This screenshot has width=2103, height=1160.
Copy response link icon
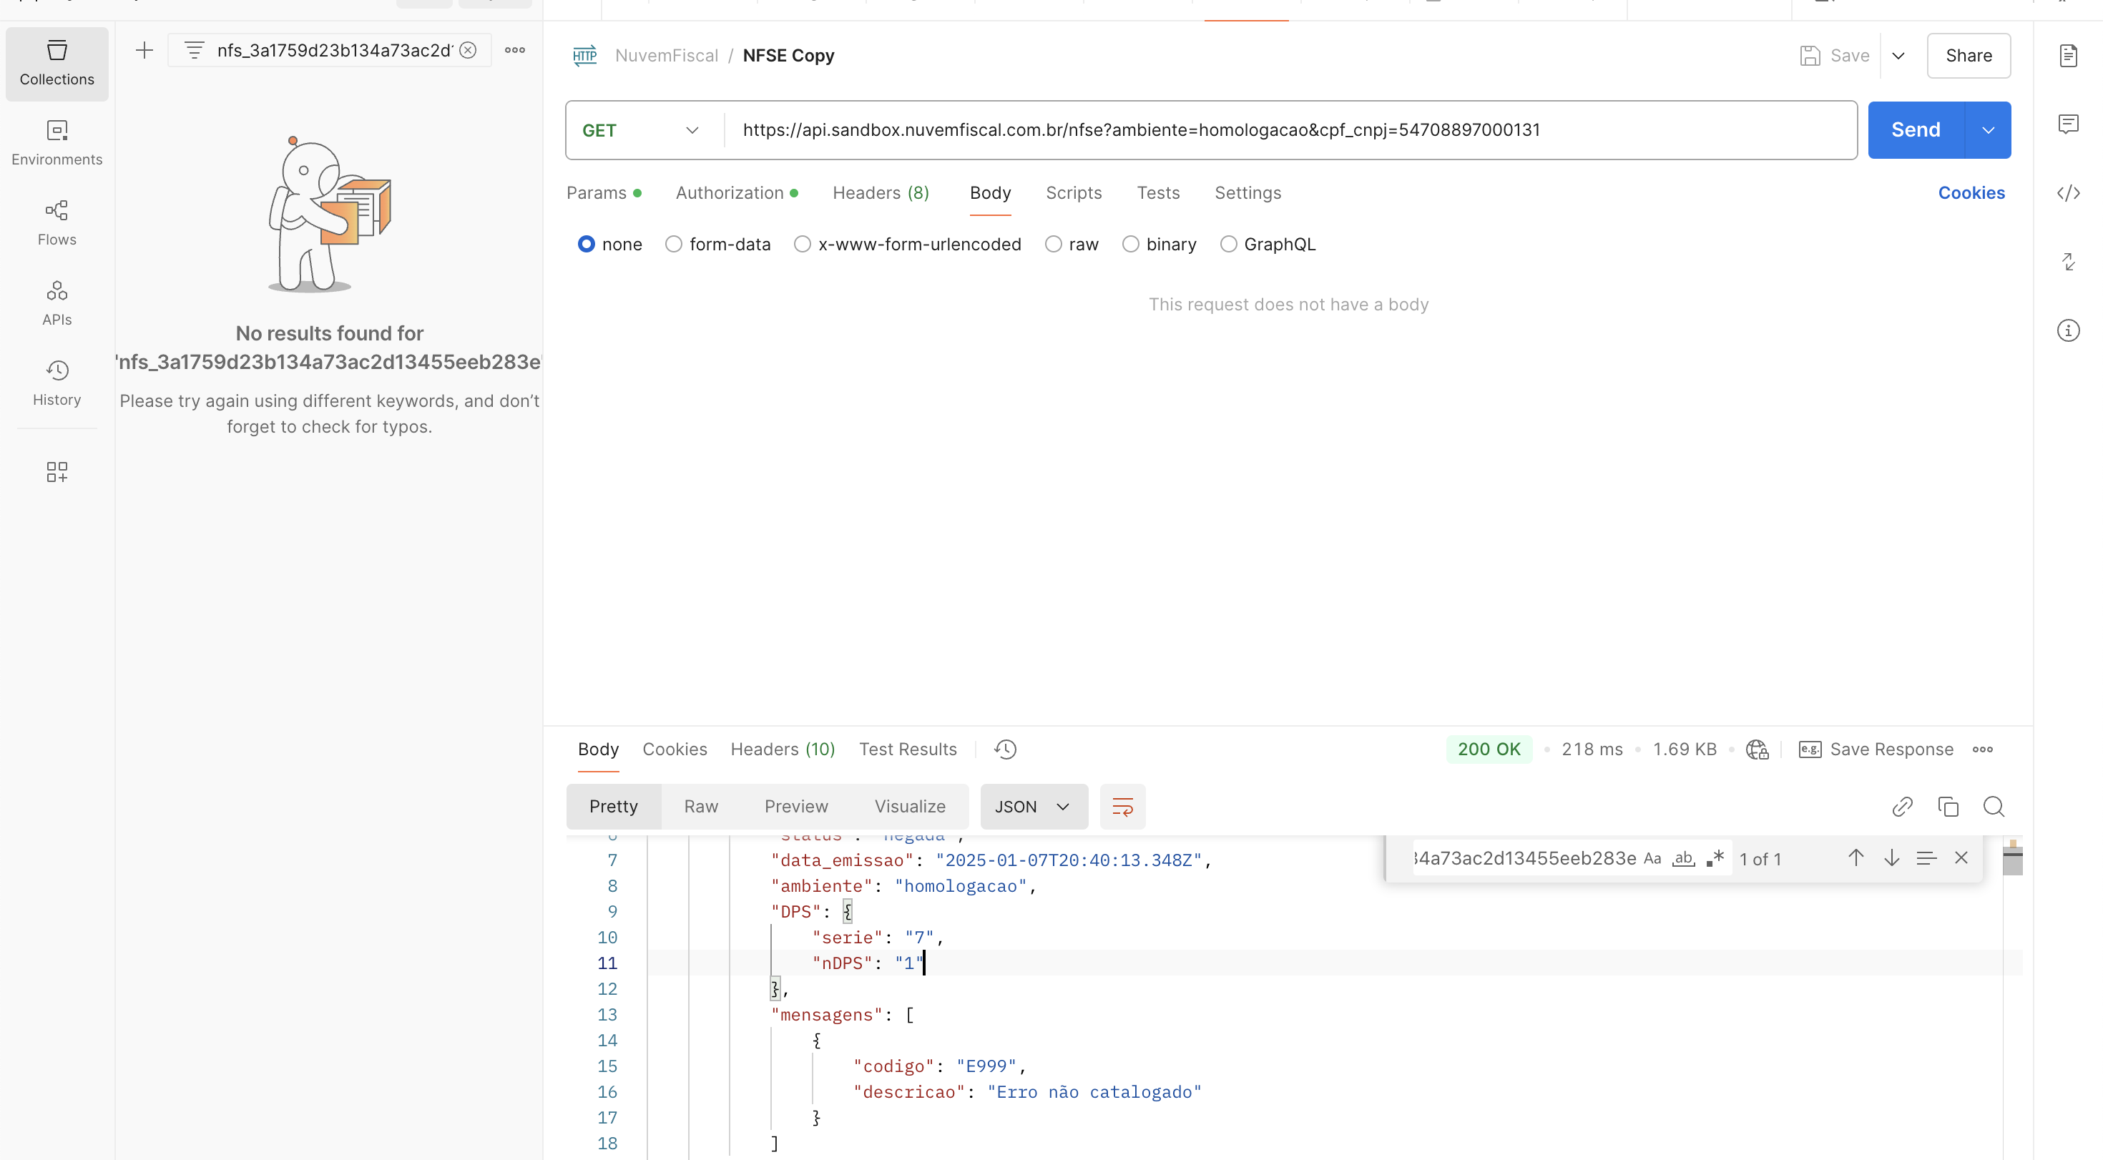(x=1902, y=807)
